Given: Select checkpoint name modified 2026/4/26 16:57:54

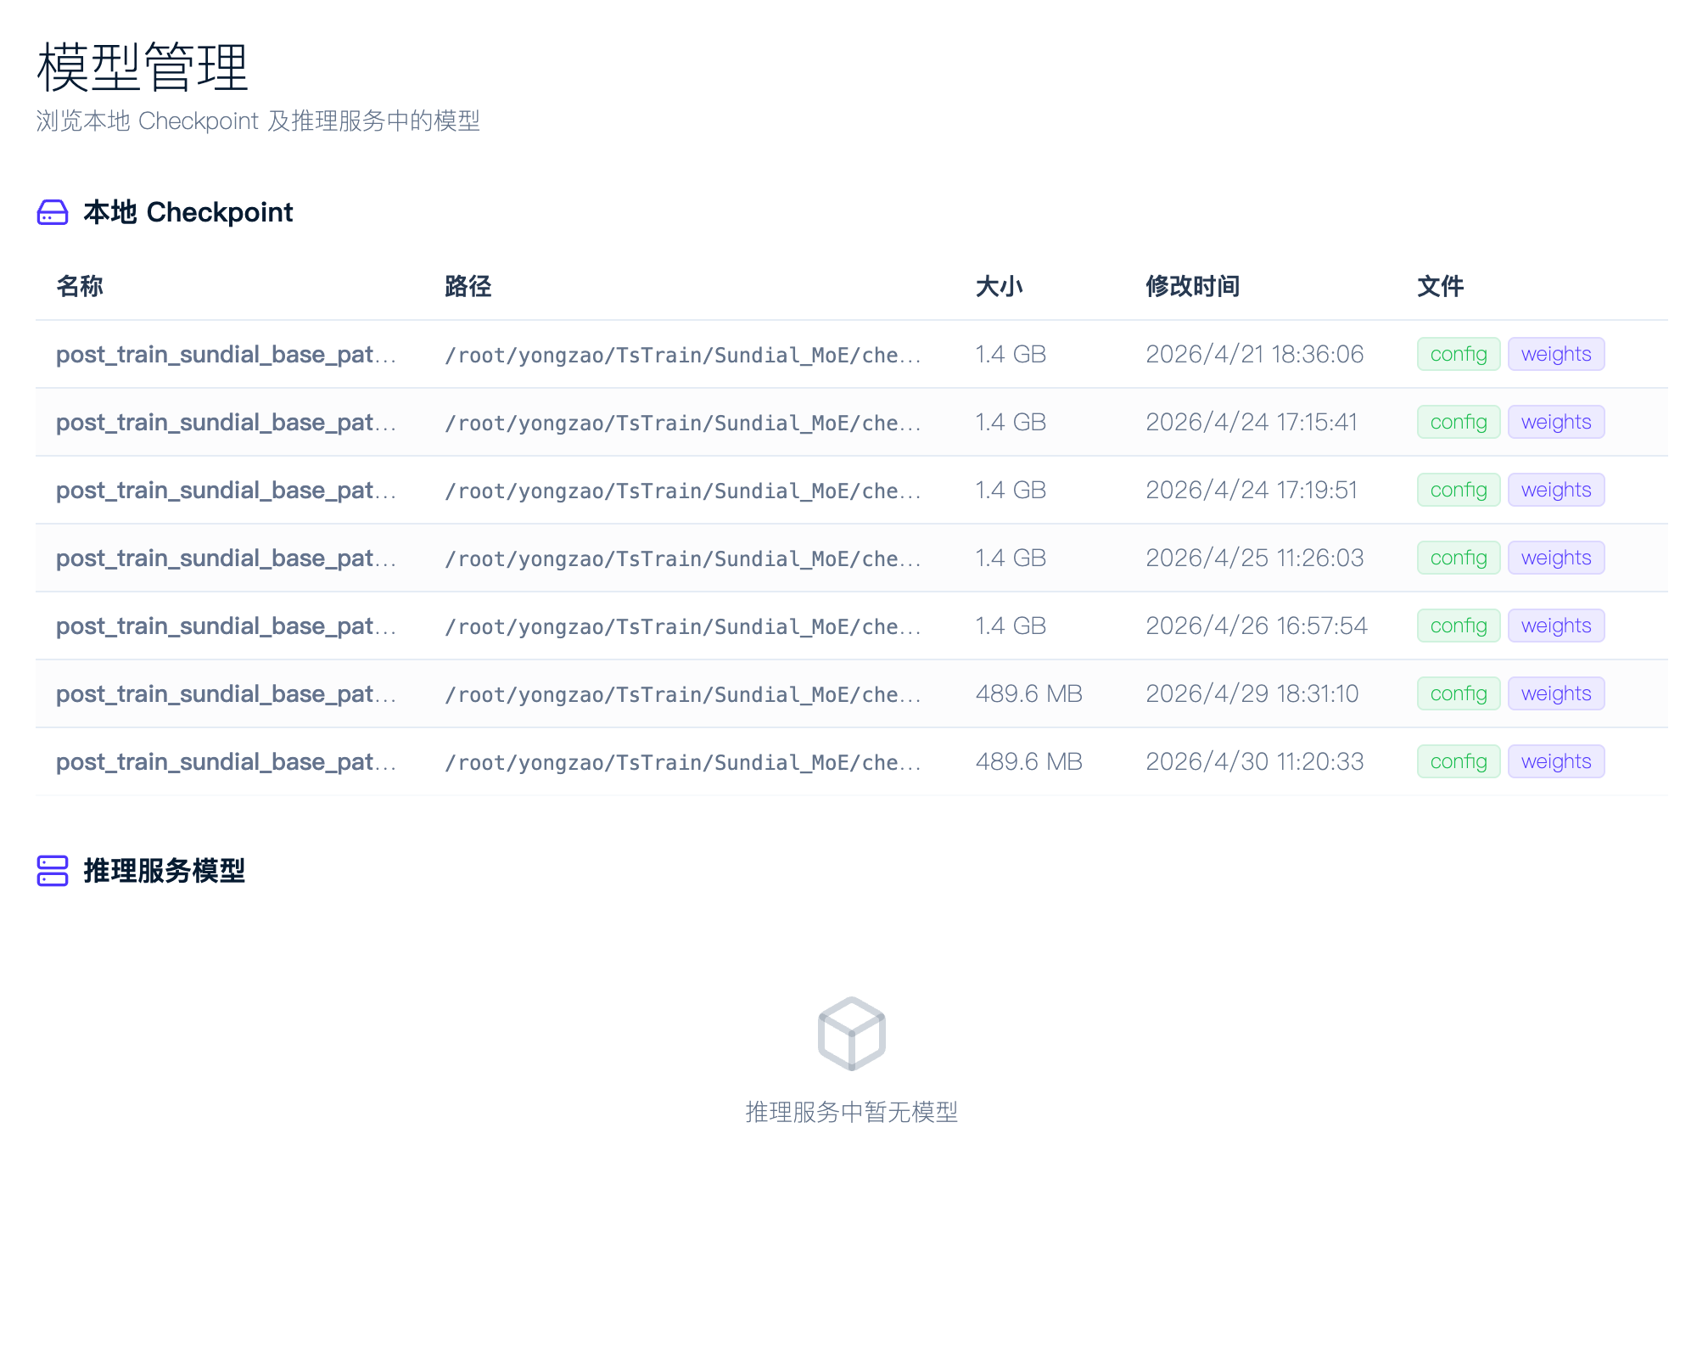Looking at the screenshot, I should coord(227,626).
